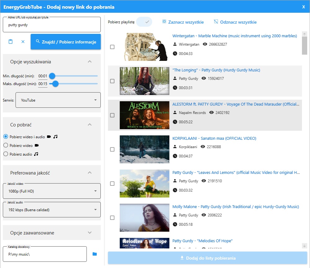Screen dimensions: 310x268
Task: Select Pobierz wideo i audio radio button
Action: click(6, 136)
